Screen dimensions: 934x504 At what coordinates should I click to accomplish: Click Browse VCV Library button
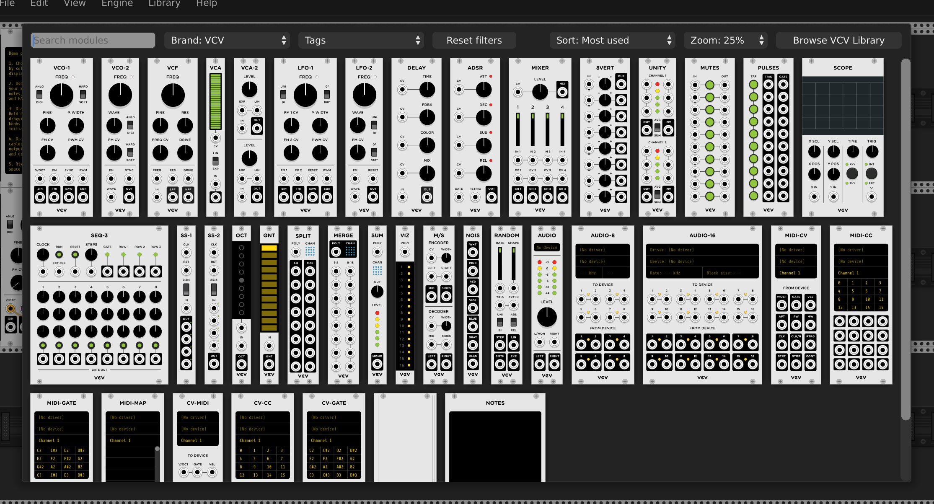click(x=838, y=40)
